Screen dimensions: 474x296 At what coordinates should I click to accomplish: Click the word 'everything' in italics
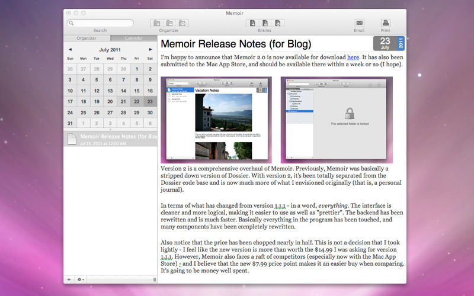click(x=333, y=205)
